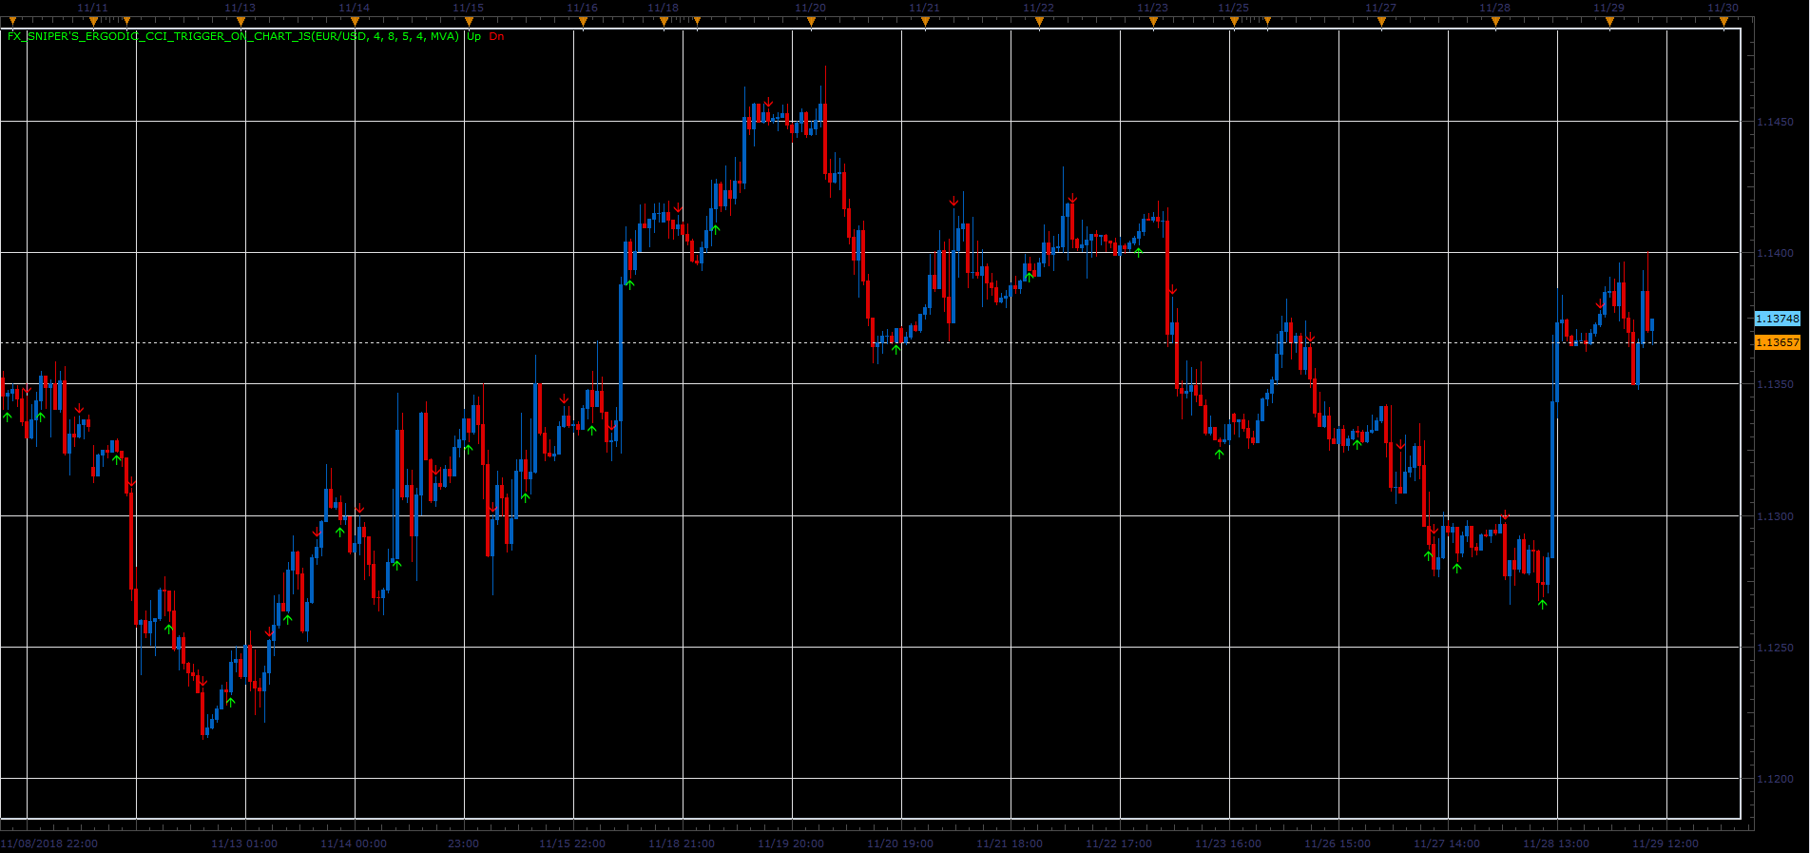The width and height of the screenshot is (1810, 853).
Task: Select the orange marker under date 11/14
Action: 355,19
